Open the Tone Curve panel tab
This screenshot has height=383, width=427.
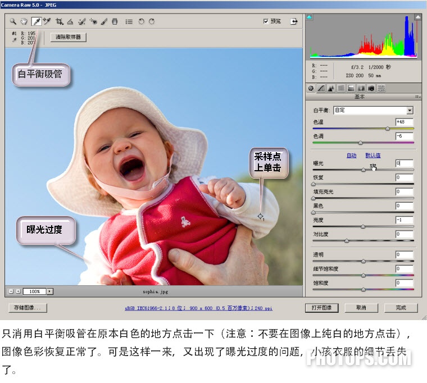[x=321, y=88]
